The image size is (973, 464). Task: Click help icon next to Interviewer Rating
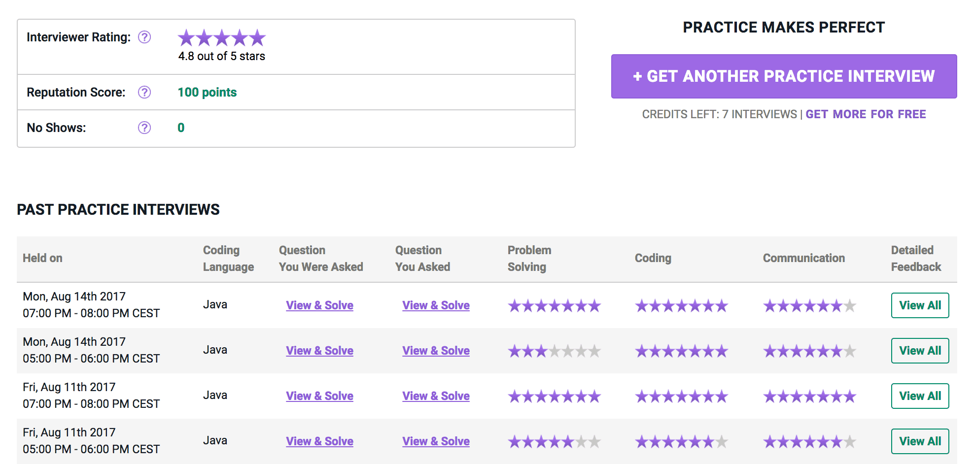(144, 37)
